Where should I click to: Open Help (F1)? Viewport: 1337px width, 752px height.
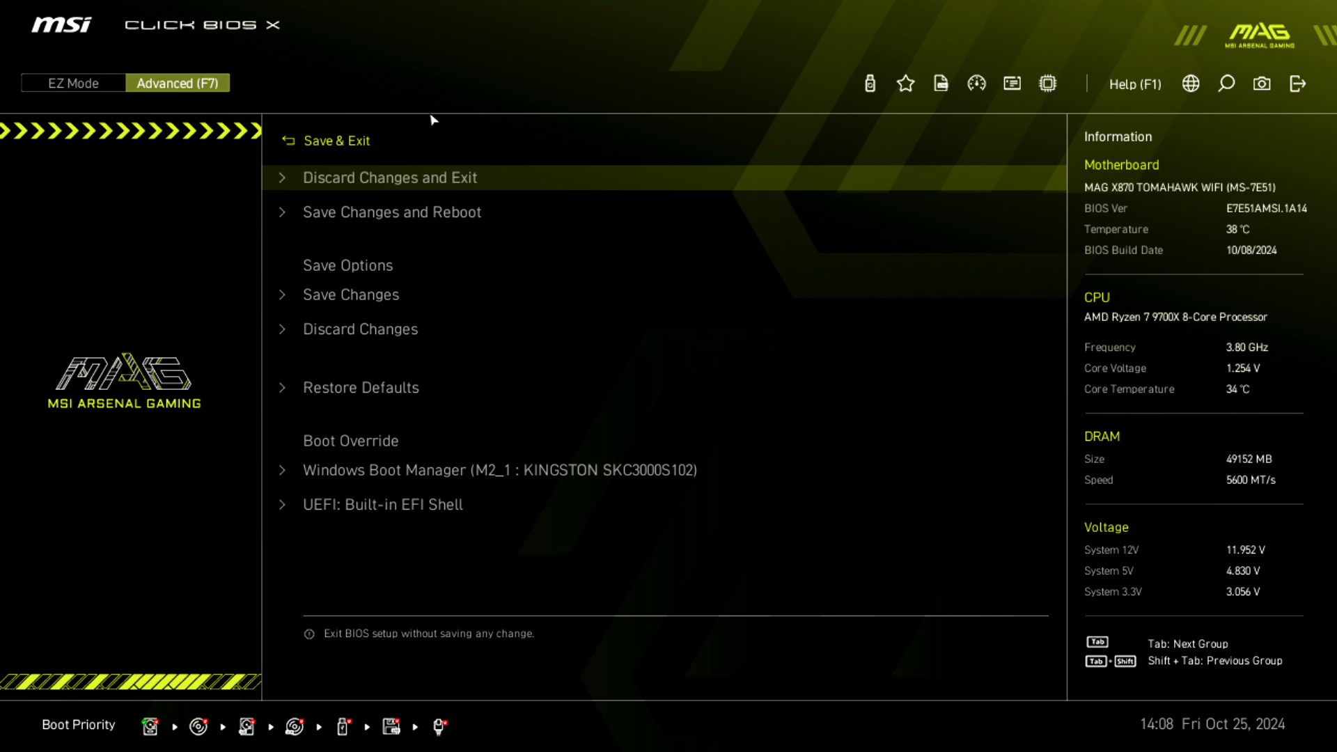coord(1134,84)
